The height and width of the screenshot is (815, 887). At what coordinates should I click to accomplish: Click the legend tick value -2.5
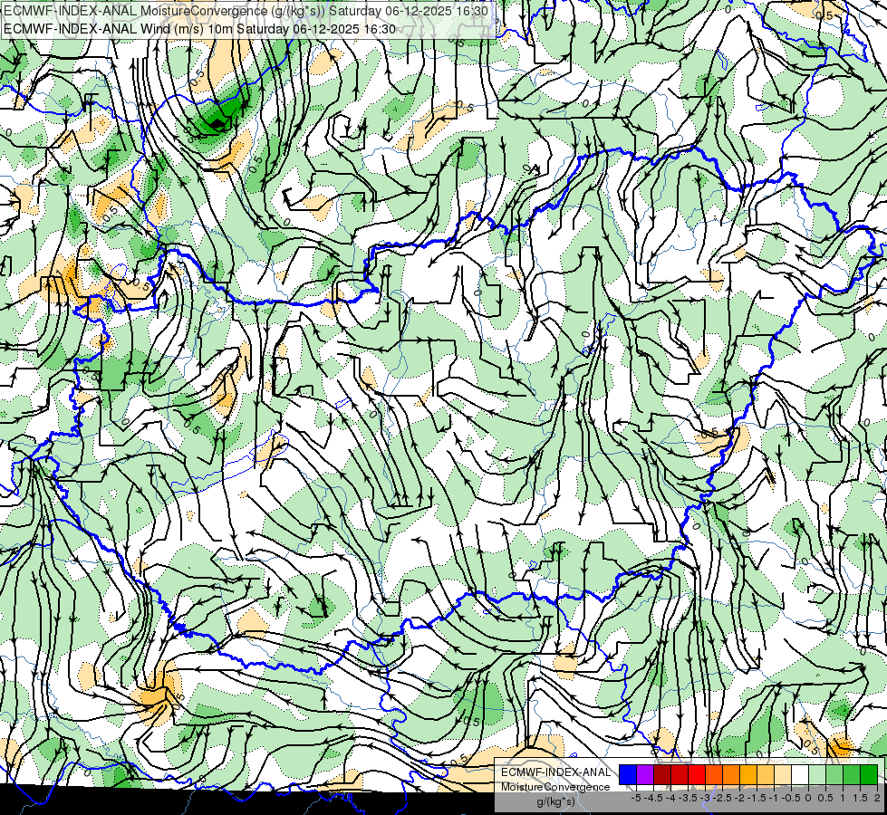coord(722,798)
